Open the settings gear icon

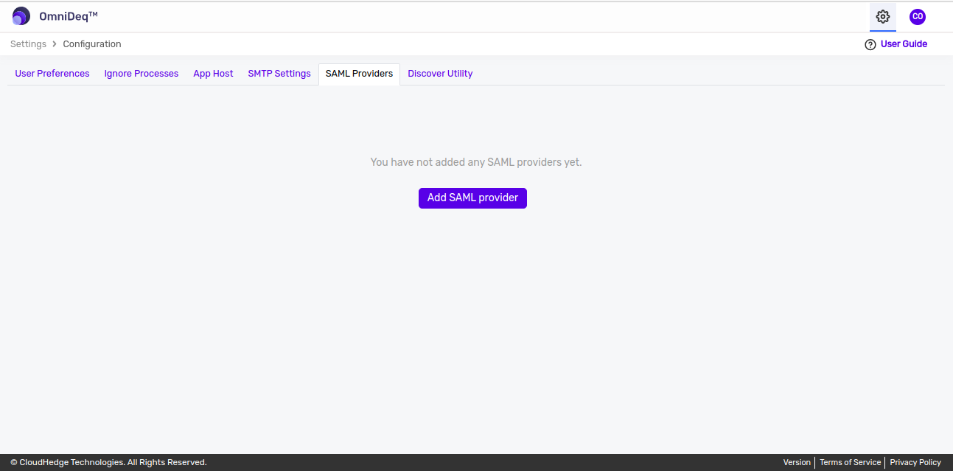[883, 16]
